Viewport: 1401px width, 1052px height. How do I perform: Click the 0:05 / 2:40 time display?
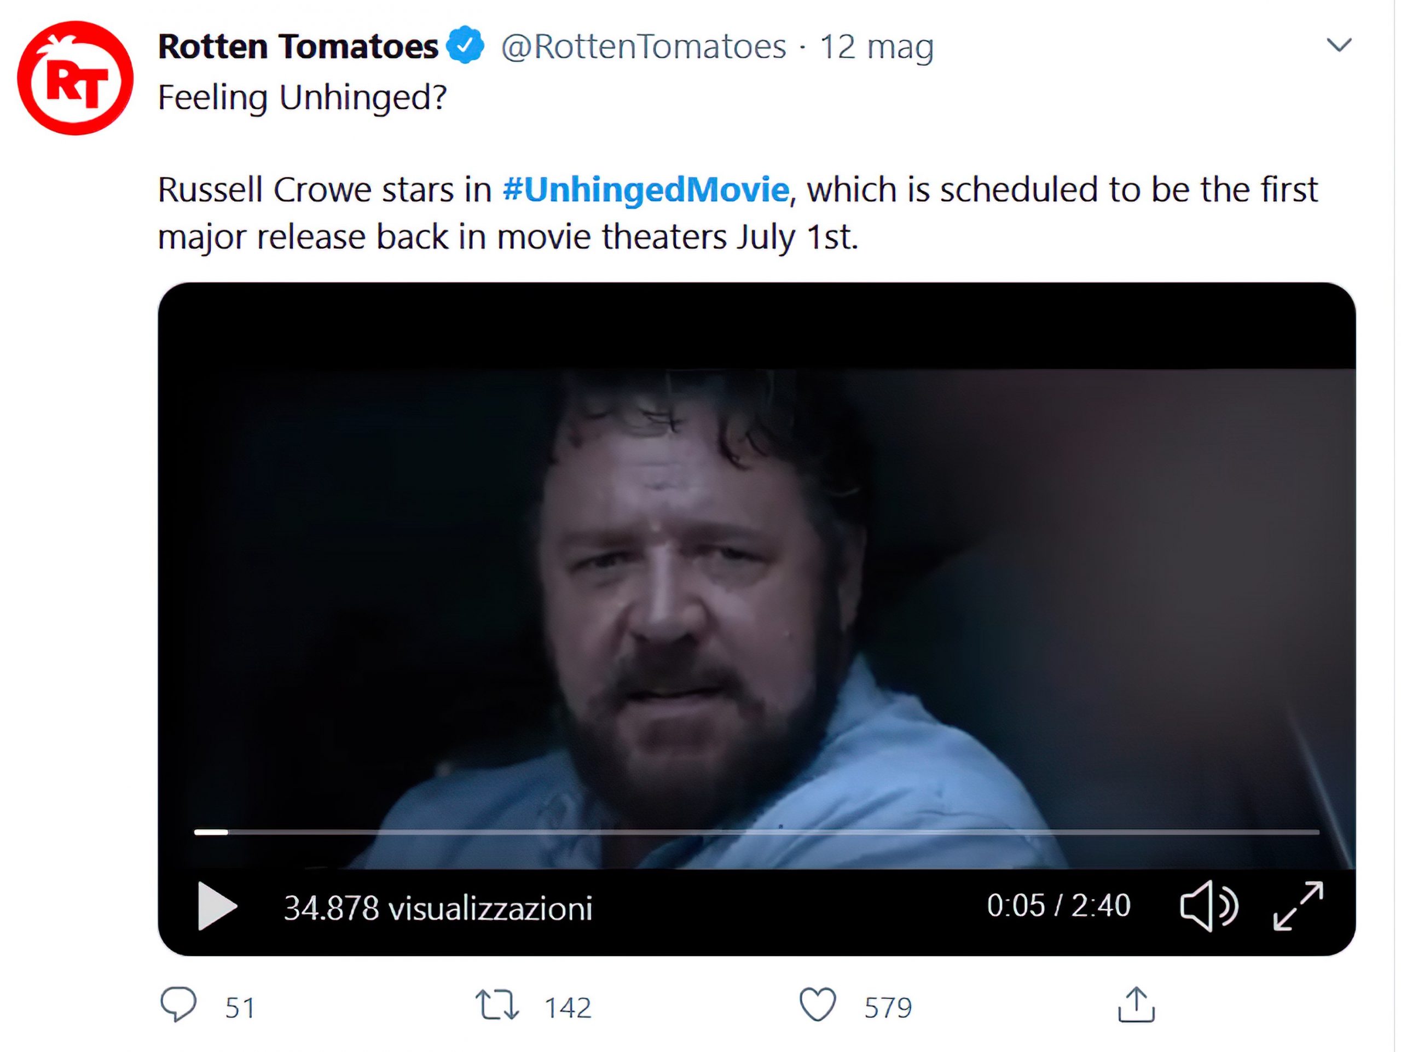(1058, 906)
